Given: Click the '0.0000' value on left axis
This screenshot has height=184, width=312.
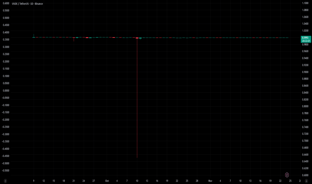Looking at the screenshot, I should coord(6,91).
